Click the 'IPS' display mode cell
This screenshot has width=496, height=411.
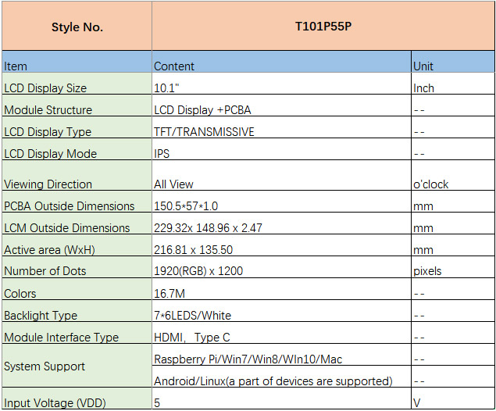click(162, 154)
